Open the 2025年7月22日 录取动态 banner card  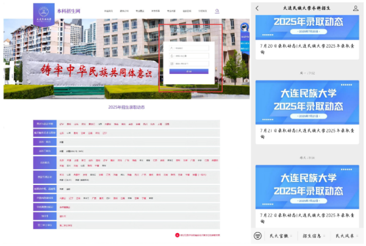click(x=307, y=187)
